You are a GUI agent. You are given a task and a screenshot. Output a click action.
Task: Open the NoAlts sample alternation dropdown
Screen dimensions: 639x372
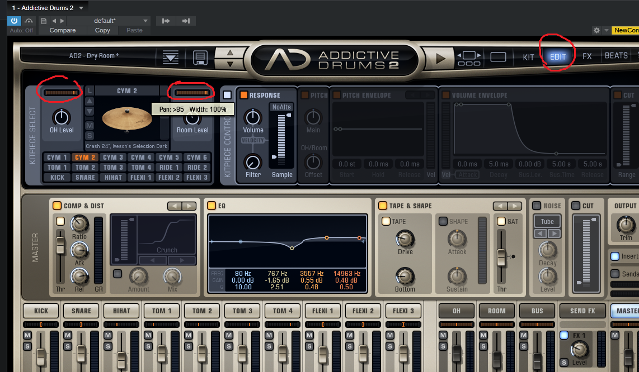coord(281,107)
